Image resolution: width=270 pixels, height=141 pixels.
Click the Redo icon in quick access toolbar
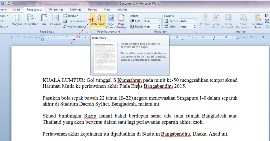3,3
